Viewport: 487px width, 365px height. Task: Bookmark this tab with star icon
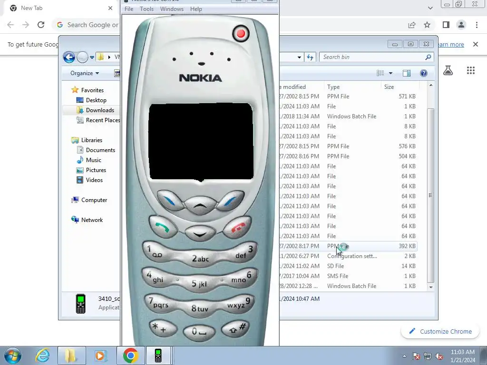(427, 25)
